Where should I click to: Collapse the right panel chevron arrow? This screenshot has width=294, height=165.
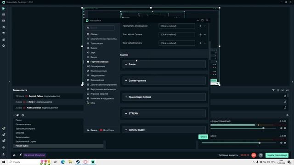[x=292, y=82]
